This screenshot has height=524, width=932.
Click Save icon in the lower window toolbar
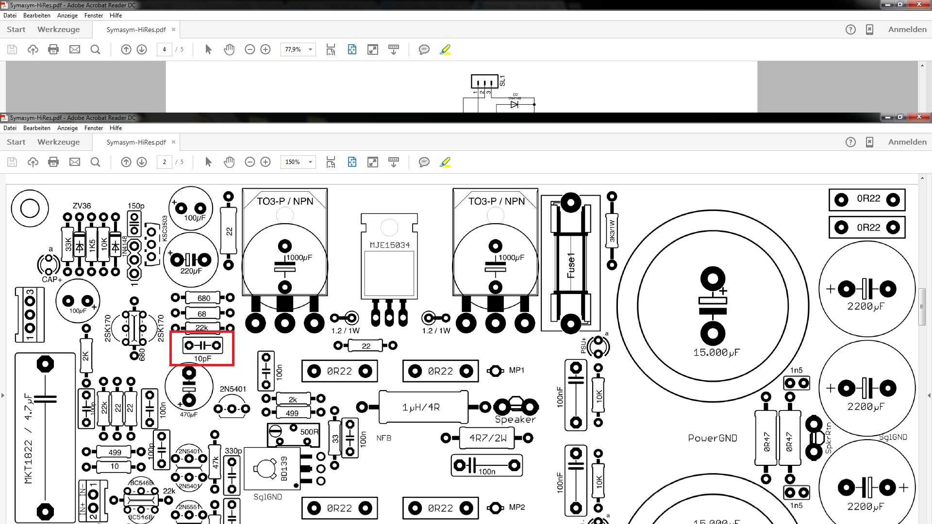point(12,162)
